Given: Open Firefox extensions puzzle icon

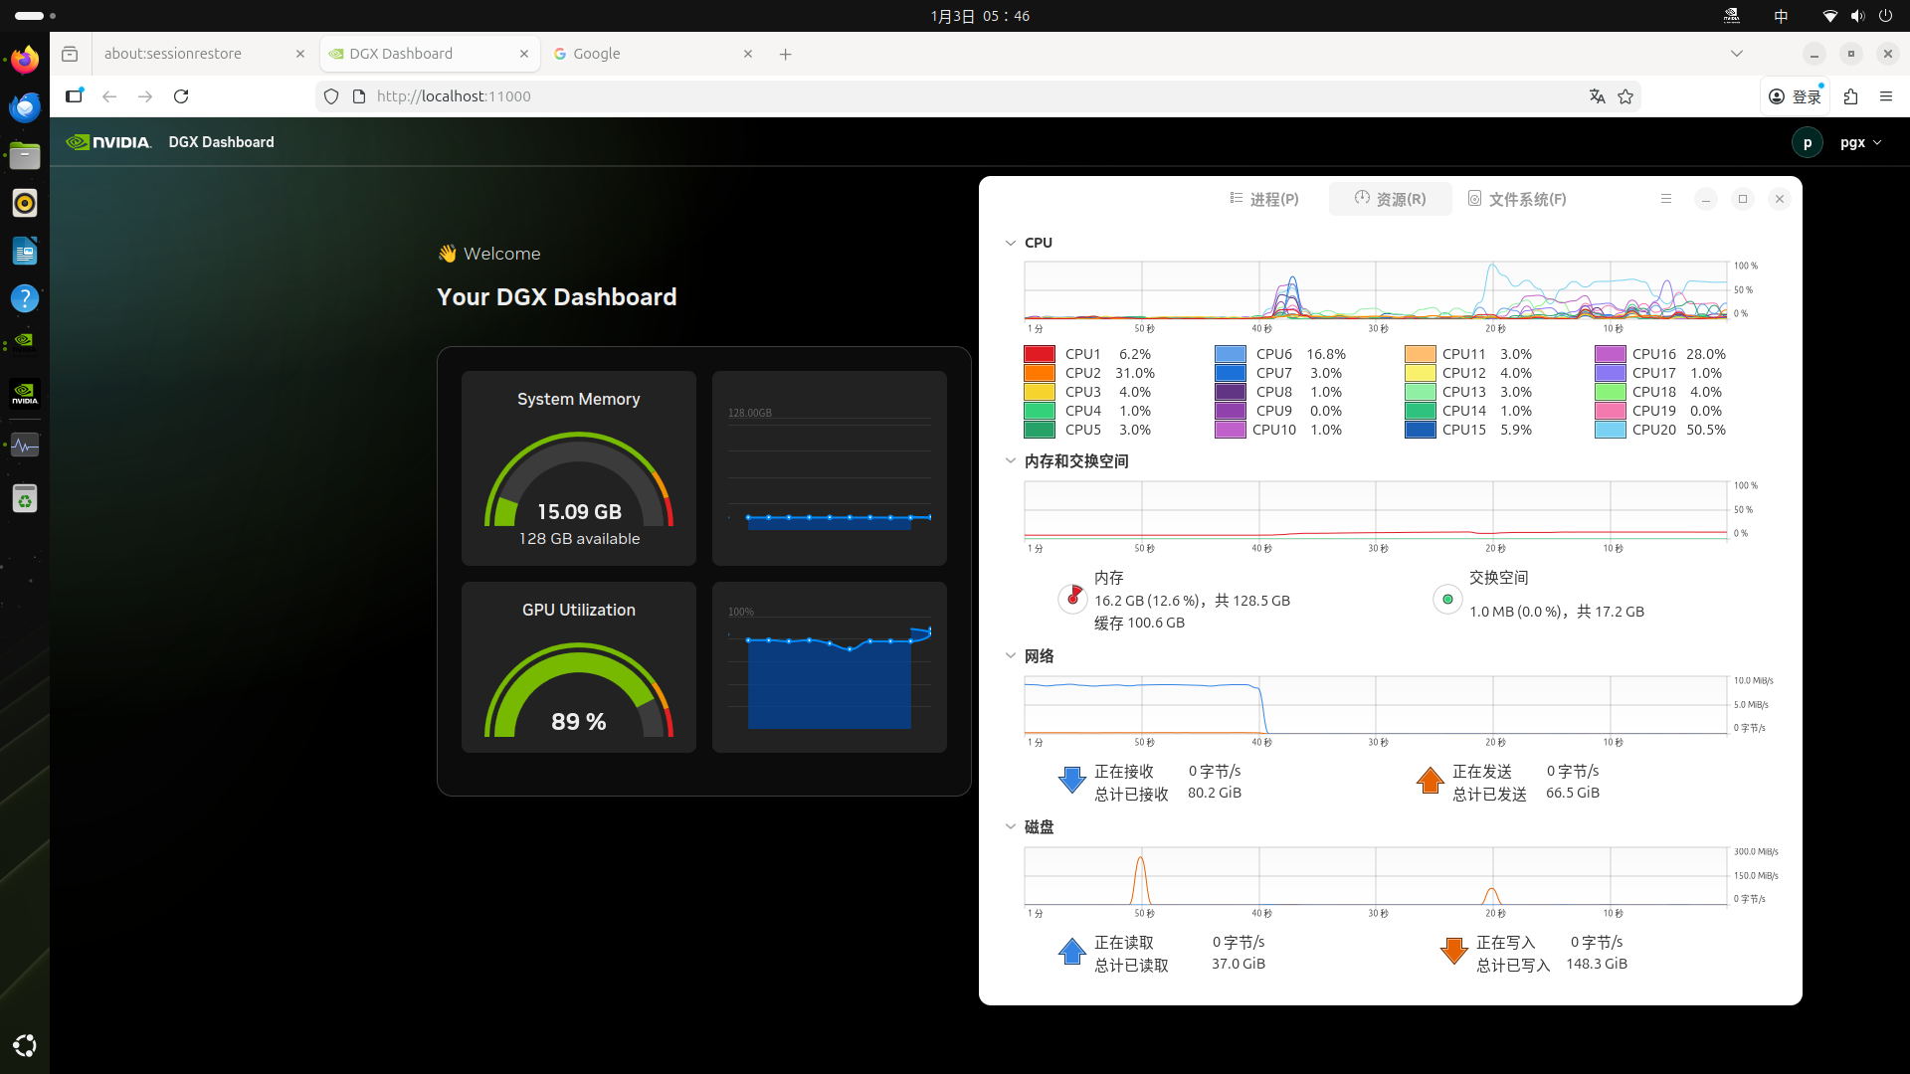Looking at the screenshot, I should click(x=1850, y=96).
